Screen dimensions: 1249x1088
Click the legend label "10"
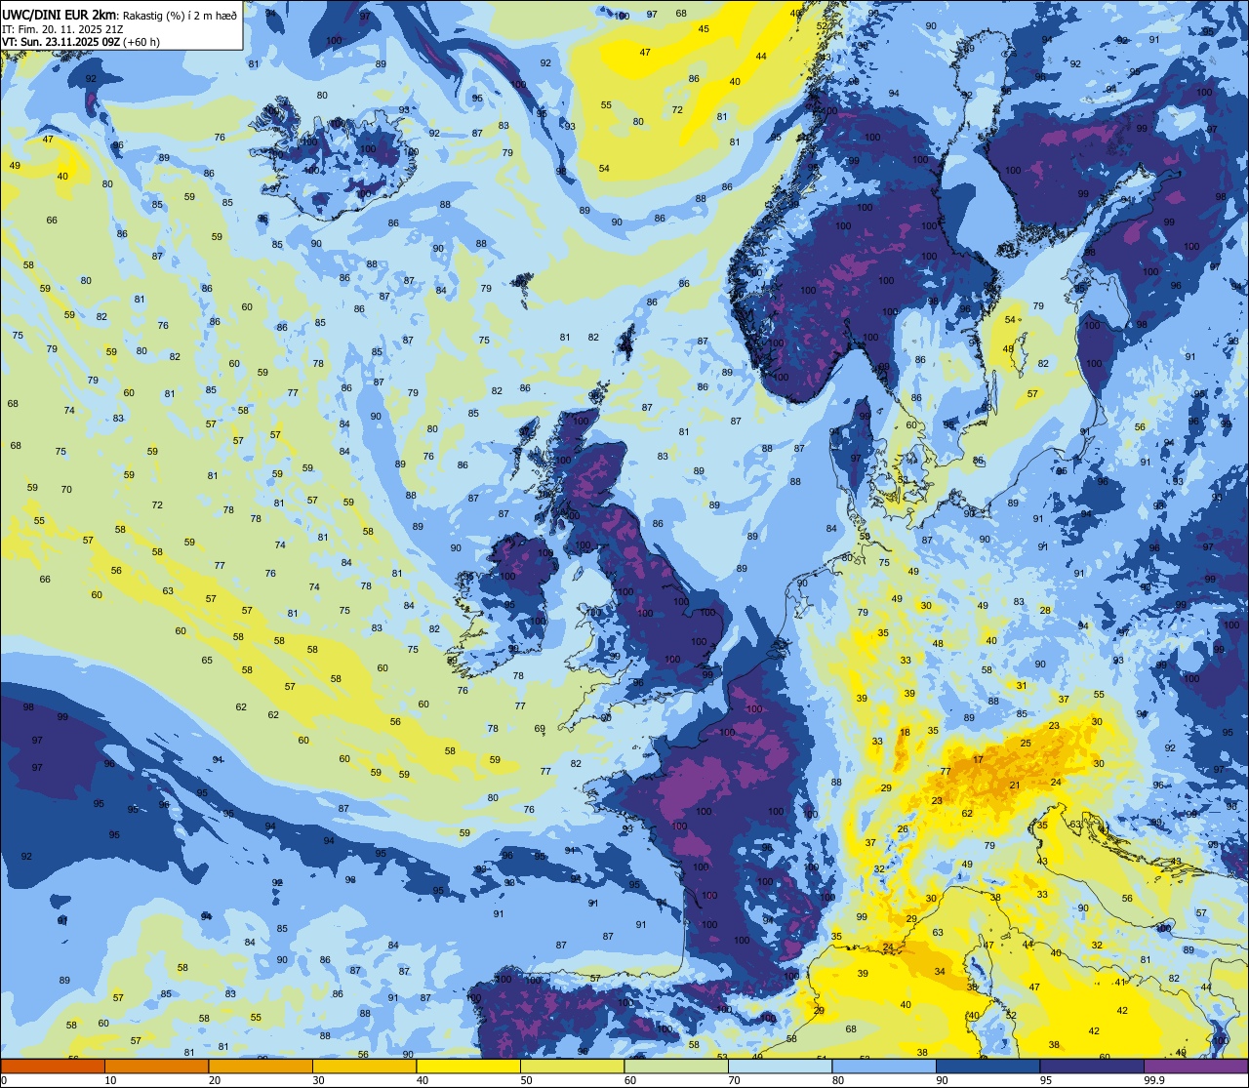tap(110, 1080)
